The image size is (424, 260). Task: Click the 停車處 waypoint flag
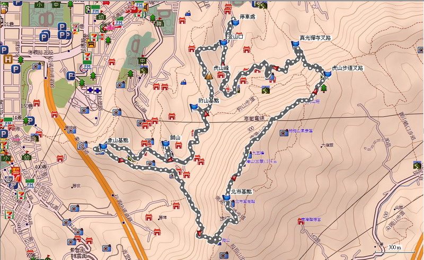(x=234, y=23)
